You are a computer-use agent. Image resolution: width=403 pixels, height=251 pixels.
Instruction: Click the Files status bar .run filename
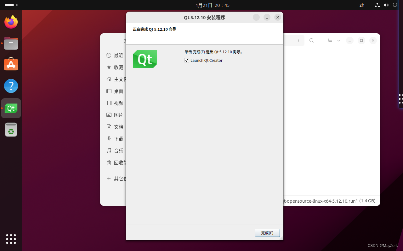[321, 201]
